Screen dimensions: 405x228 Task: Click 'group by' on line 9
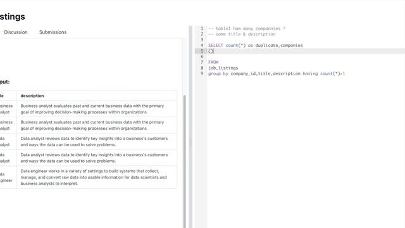pos(218,73)
